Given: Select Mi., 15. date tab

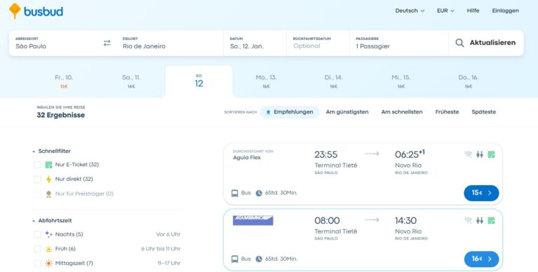Looking at the screenshot, I should pyautogui.click(x=401, y=81).
